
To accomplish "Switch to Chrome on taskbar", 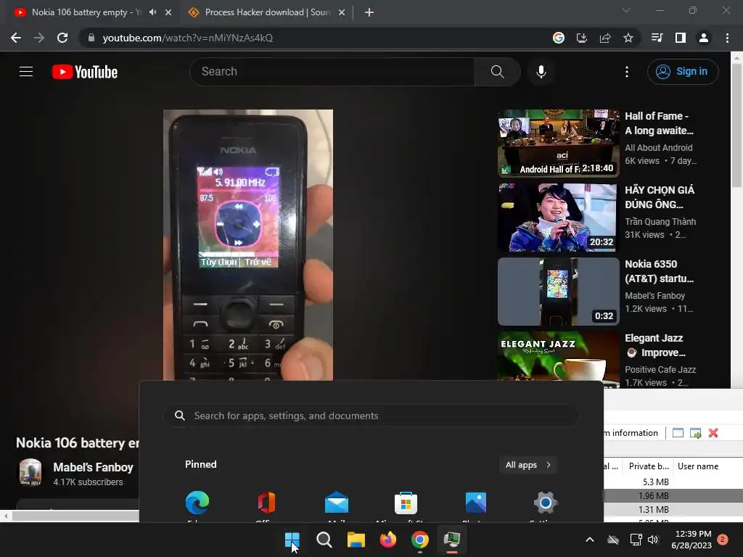I will (x=420, y=540).
